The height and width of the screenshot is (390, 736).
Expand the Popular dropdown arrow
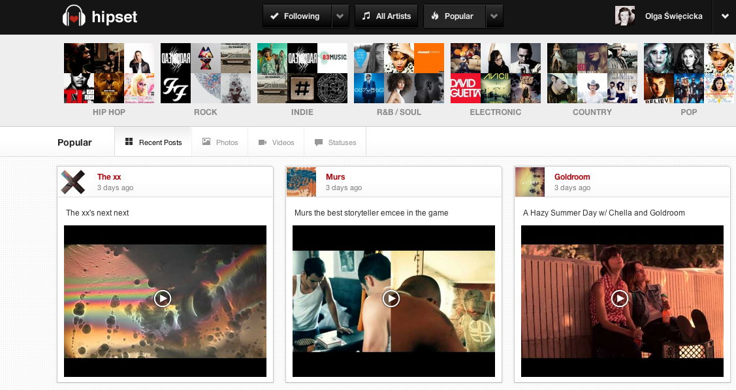(494, 16)
